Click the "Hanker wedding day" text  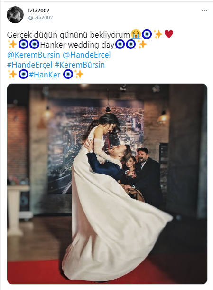(x=77, y=45)
